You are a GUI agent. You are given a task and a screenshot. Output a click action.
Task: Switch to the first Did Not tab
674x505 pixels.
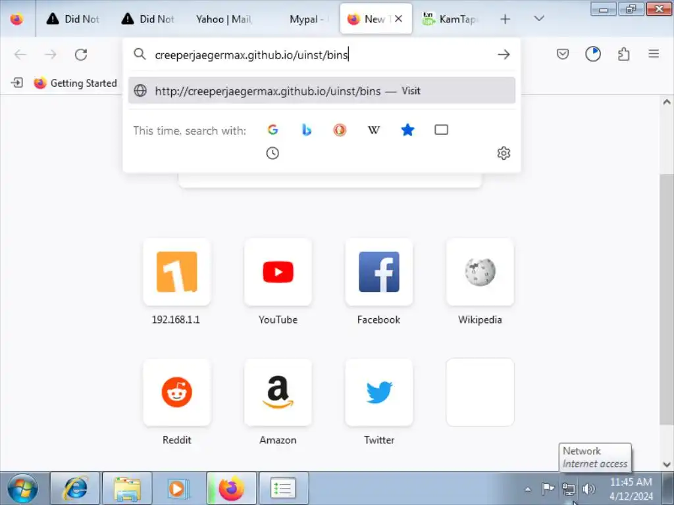point(72,19)
